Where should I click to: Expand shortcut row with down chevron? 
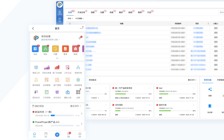[x=57, y=58]
